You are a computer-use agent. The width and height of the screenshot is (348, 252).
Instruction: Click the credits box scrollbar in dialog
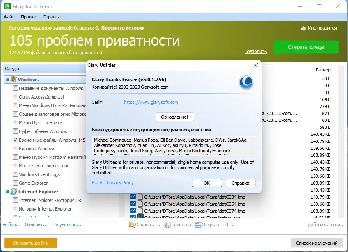point(252,146)
